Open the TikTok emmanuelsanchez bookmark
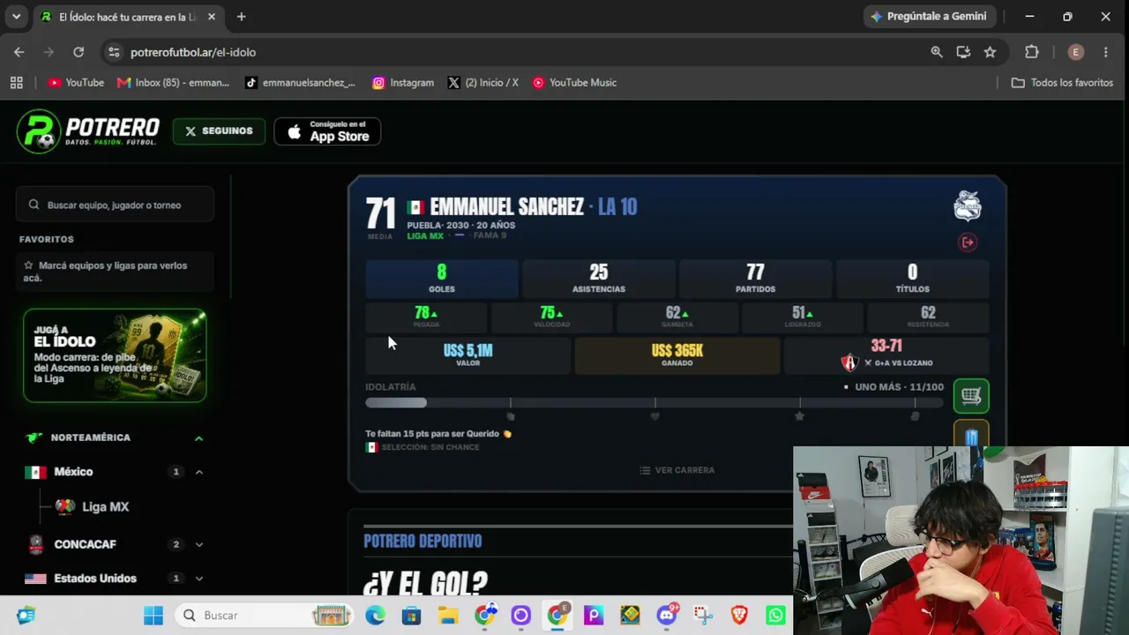Viewport: 1129px width, 635px height. click(x=300, y=82)
